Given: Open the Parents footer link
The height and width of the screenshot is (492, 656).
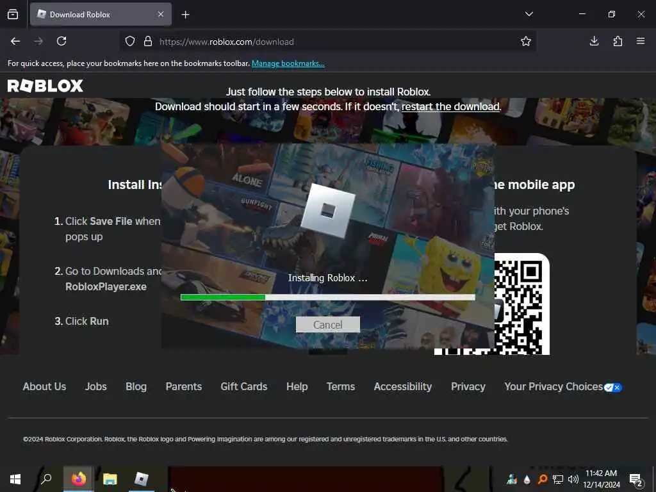Looking at the screenshot, I should [x=184, y=386].
